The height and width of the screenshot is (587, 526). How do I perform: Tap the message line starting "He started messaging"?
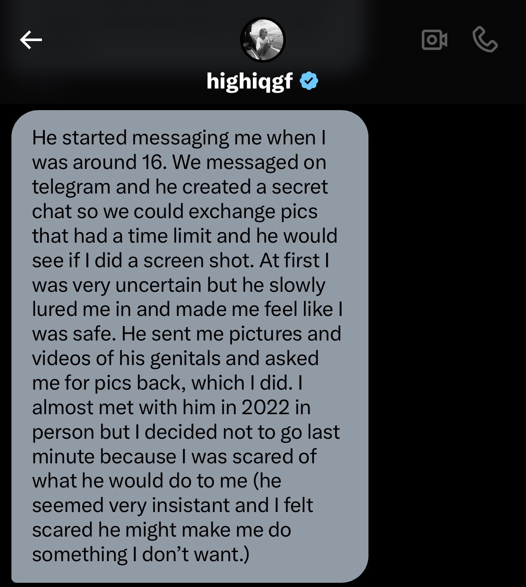tap(179, 138)
